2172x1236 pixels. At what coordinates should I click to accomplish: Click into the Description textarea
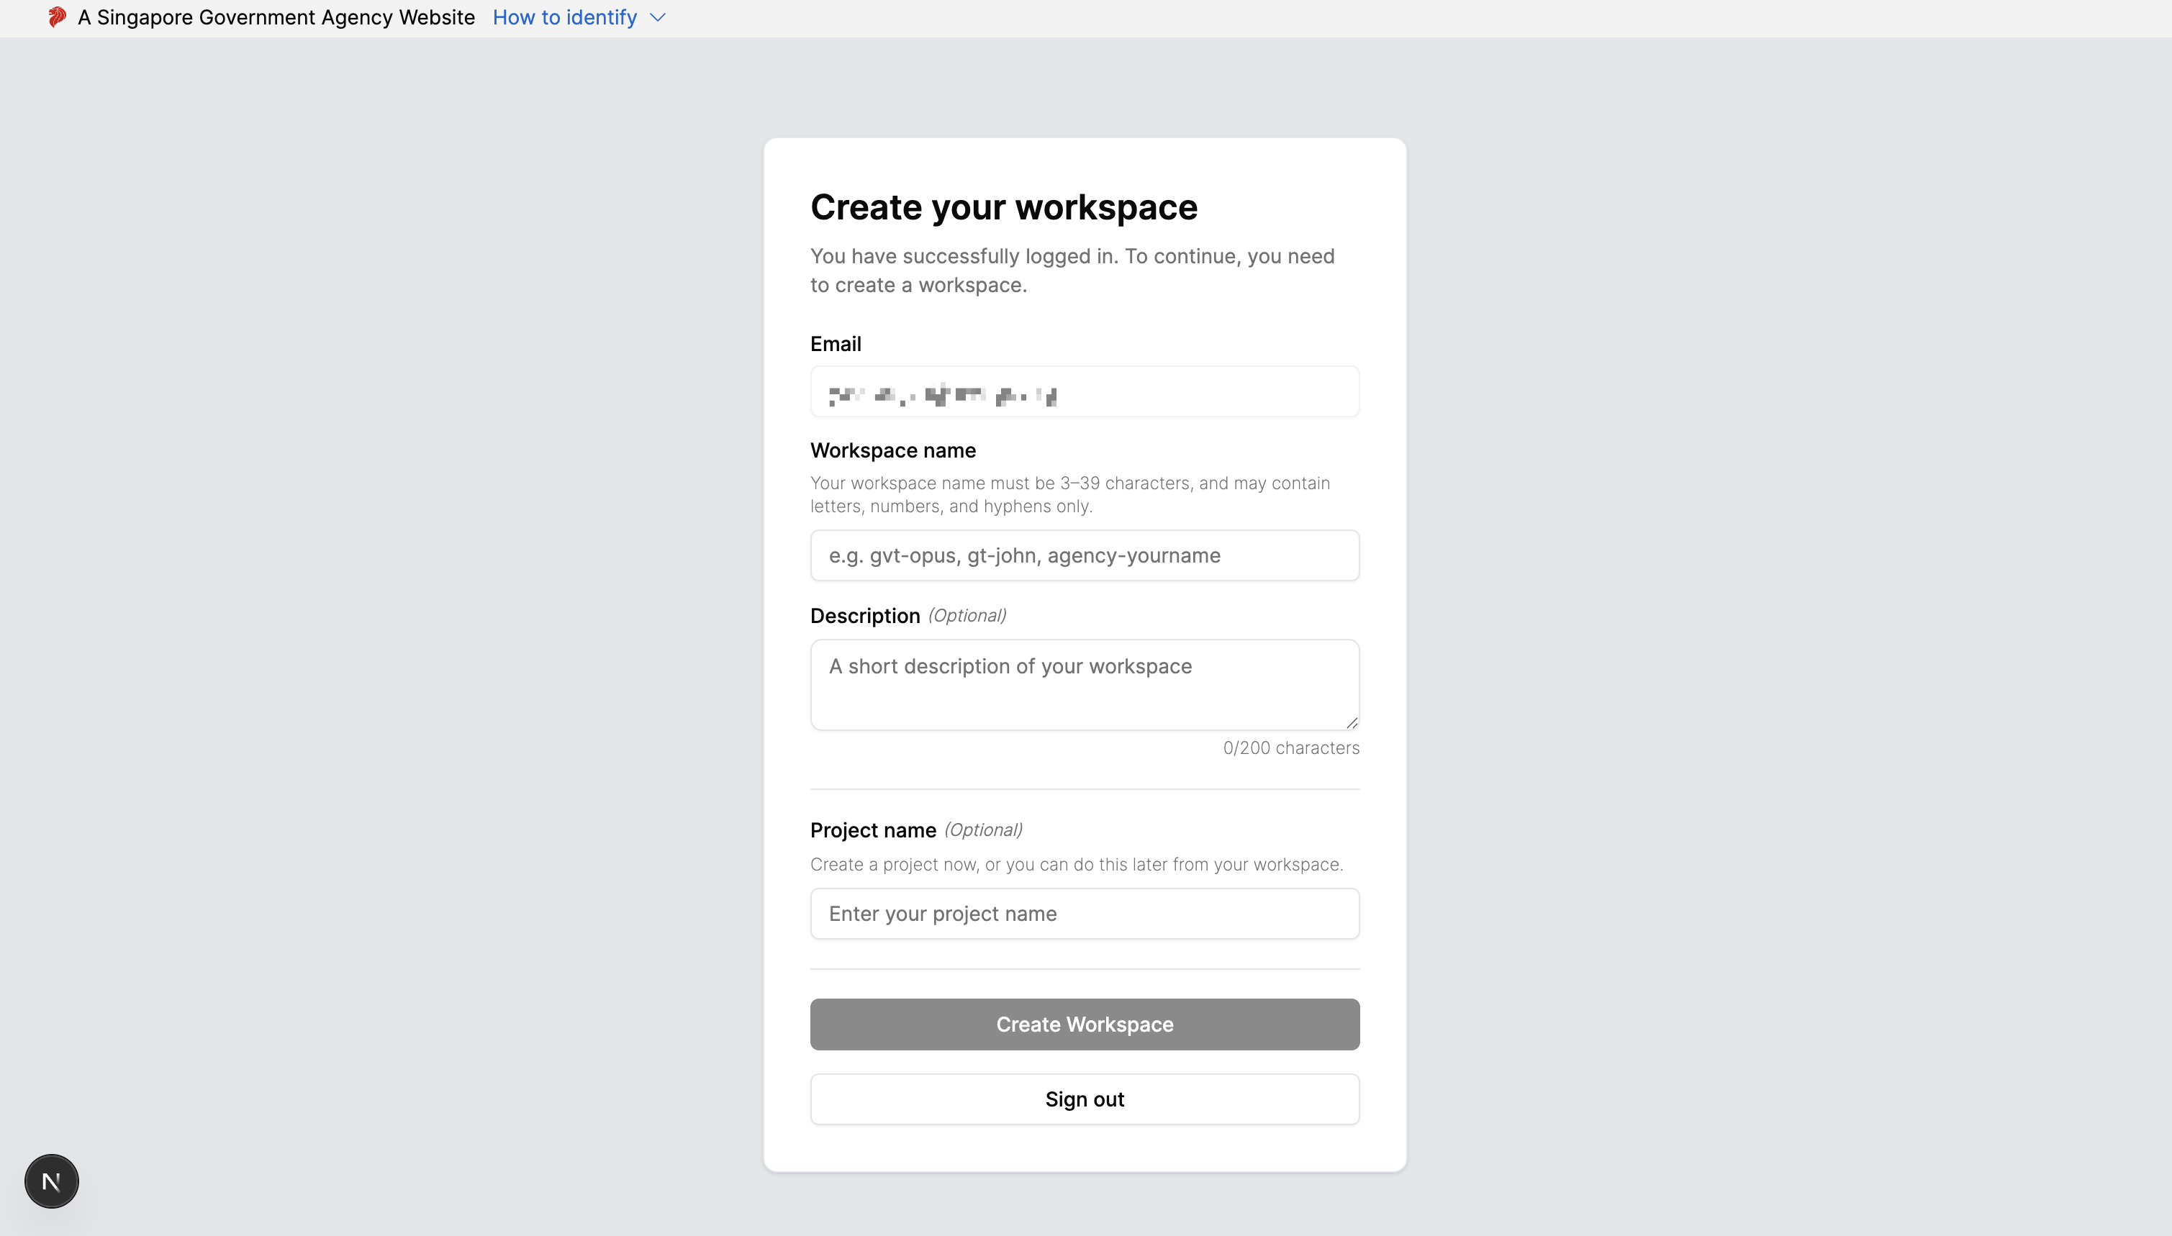tap(1085, 684)
